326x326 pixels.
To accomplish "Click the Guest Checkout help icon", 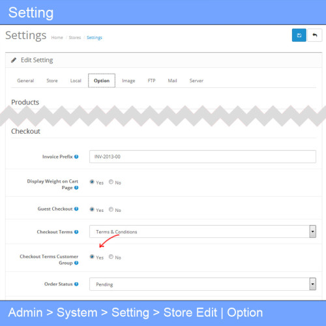I will (x=76, y=209).
